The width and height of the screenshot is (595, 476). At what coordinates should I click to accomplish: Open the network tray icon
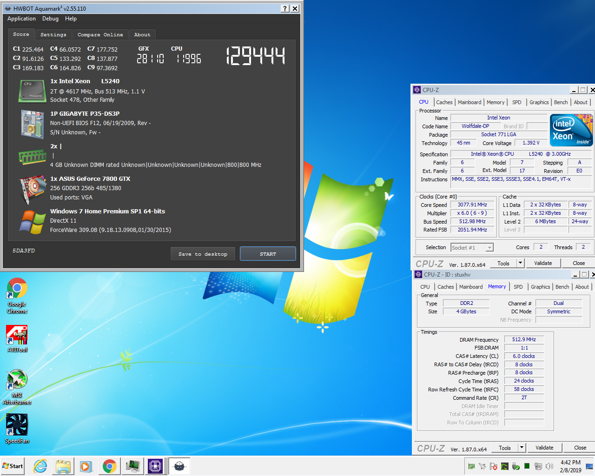tap(538, 466)
